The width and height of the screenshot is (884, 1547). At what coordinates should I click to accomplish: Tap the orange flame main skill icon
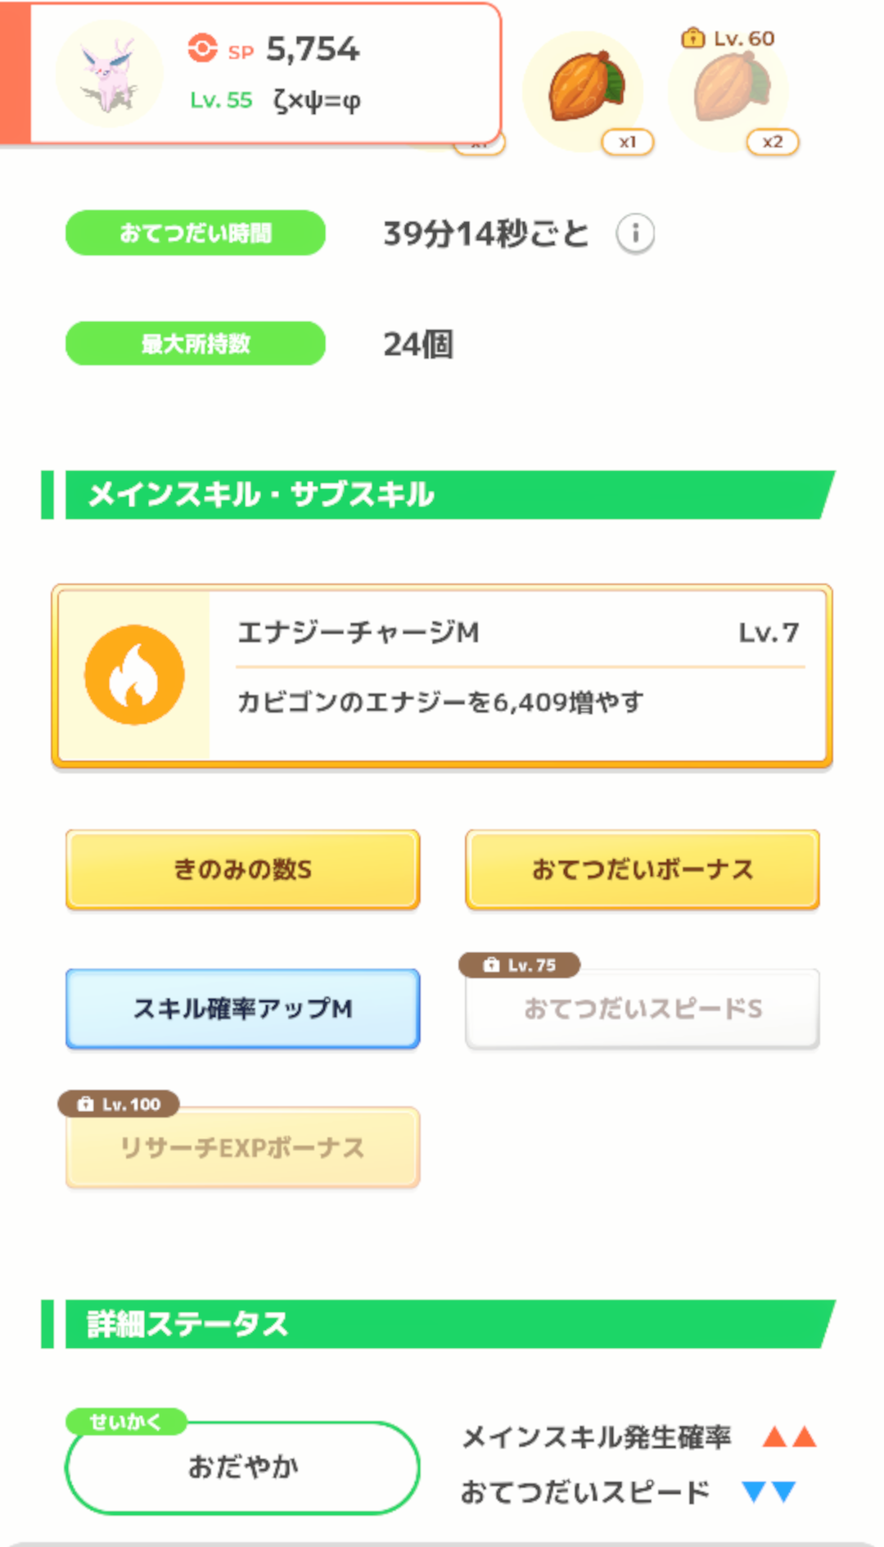pyautogui.click(x=134, y=674)
